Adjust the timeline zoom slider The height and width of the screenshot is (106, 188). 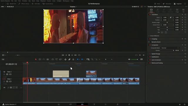click(x=106, y=59)
